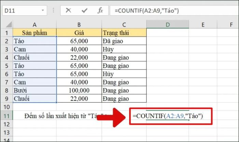Viewport: 239px width, 142px height.
Task: Select cell C9 'Đang giao'
Action: click(x=124, y=98)
